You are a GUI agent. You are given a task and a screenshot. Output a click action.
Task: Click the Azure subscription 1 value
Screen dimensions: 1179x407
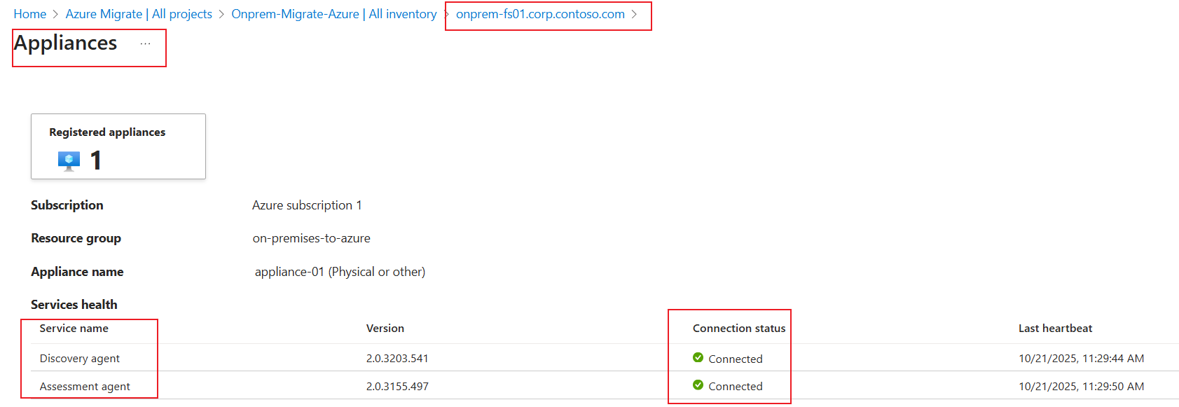pos(307,205)
